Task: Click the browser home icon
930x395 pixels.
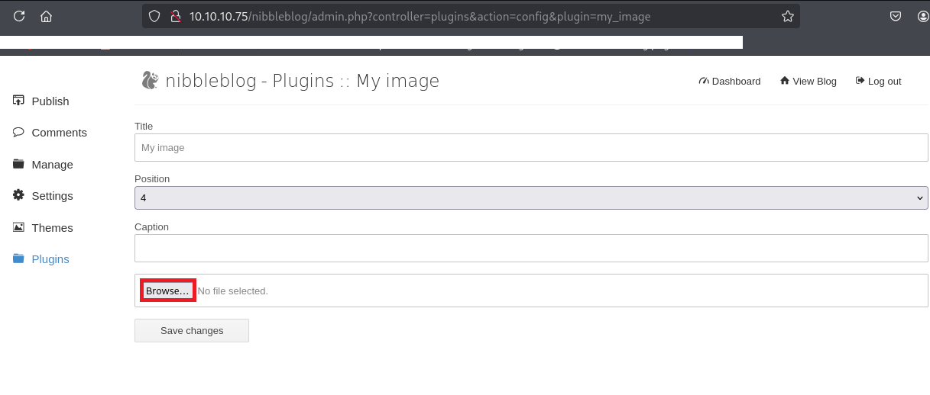Action: coord(47,16)
